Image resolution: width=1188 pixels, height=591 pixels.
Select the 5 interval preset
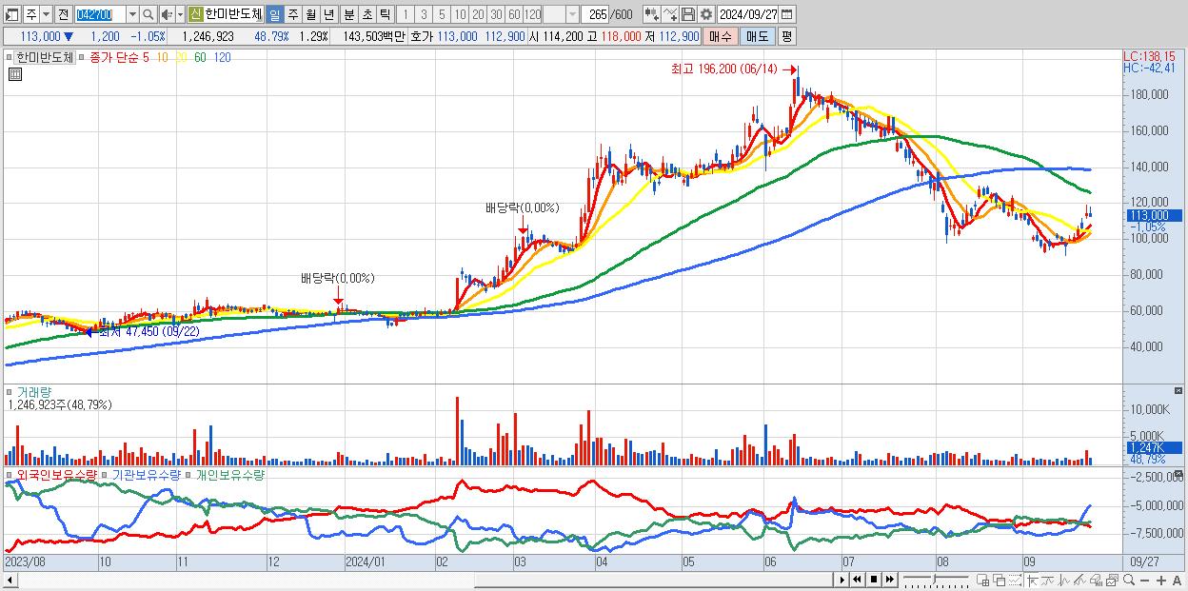[x=442, y=14]
